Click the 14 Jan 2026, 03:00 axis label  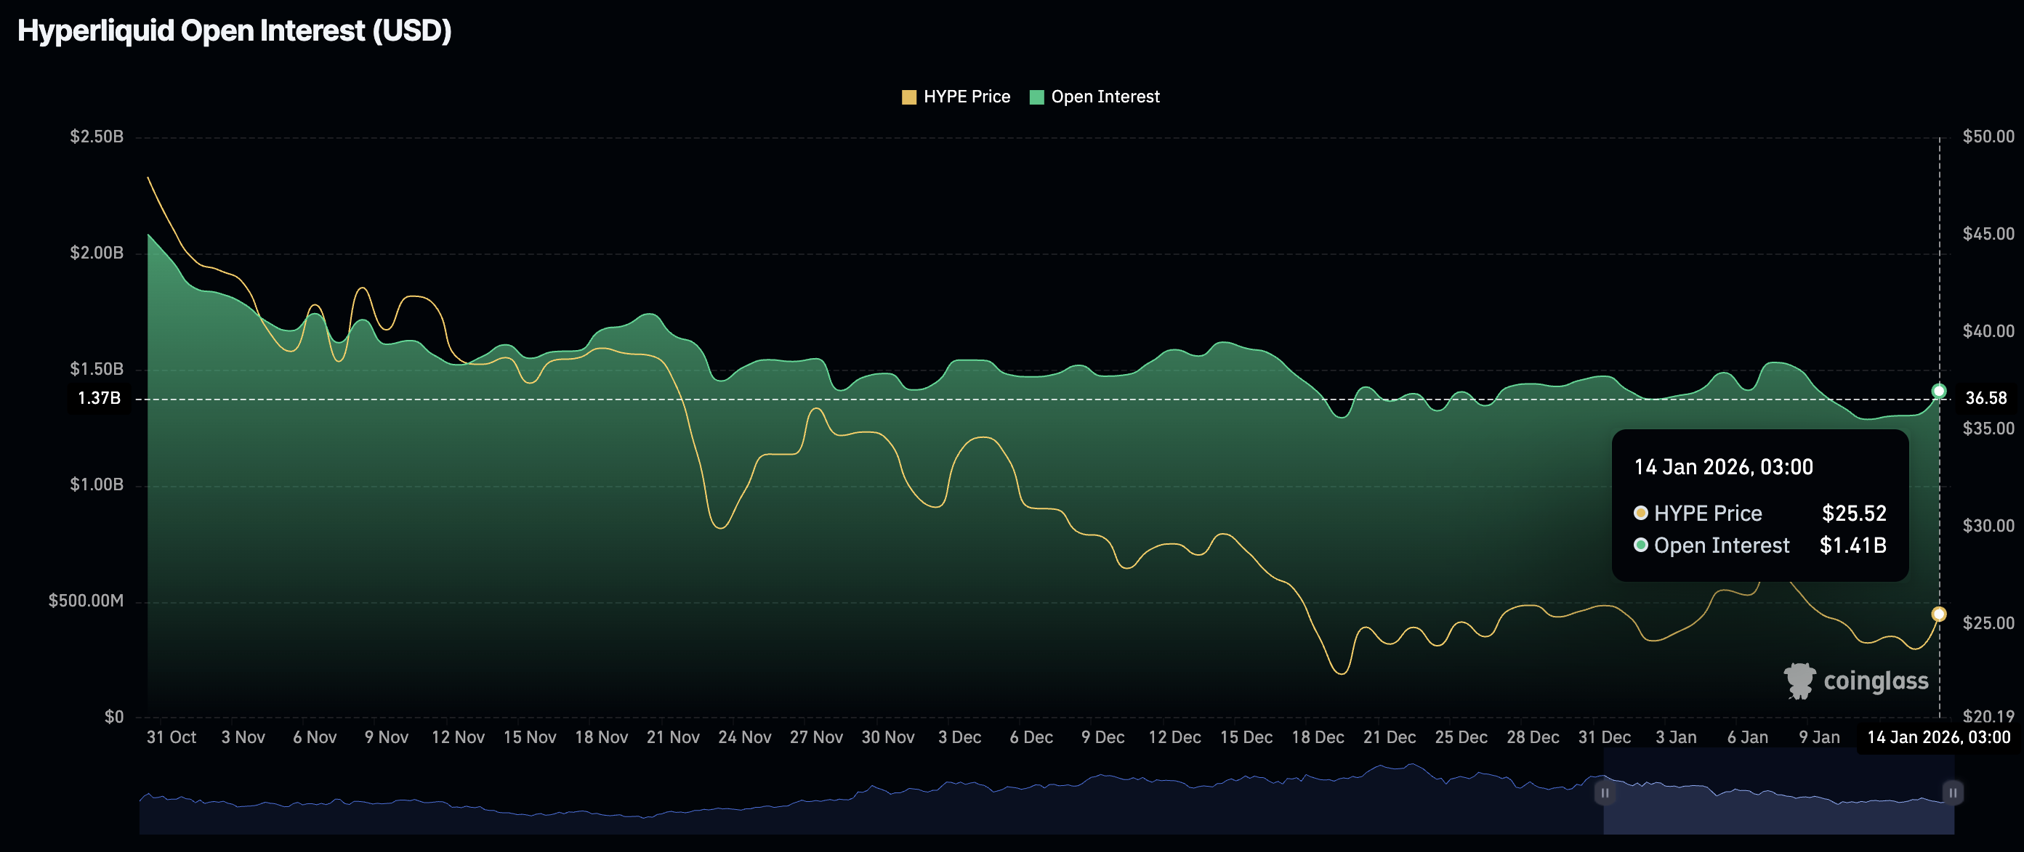(x=1941, y=737)
